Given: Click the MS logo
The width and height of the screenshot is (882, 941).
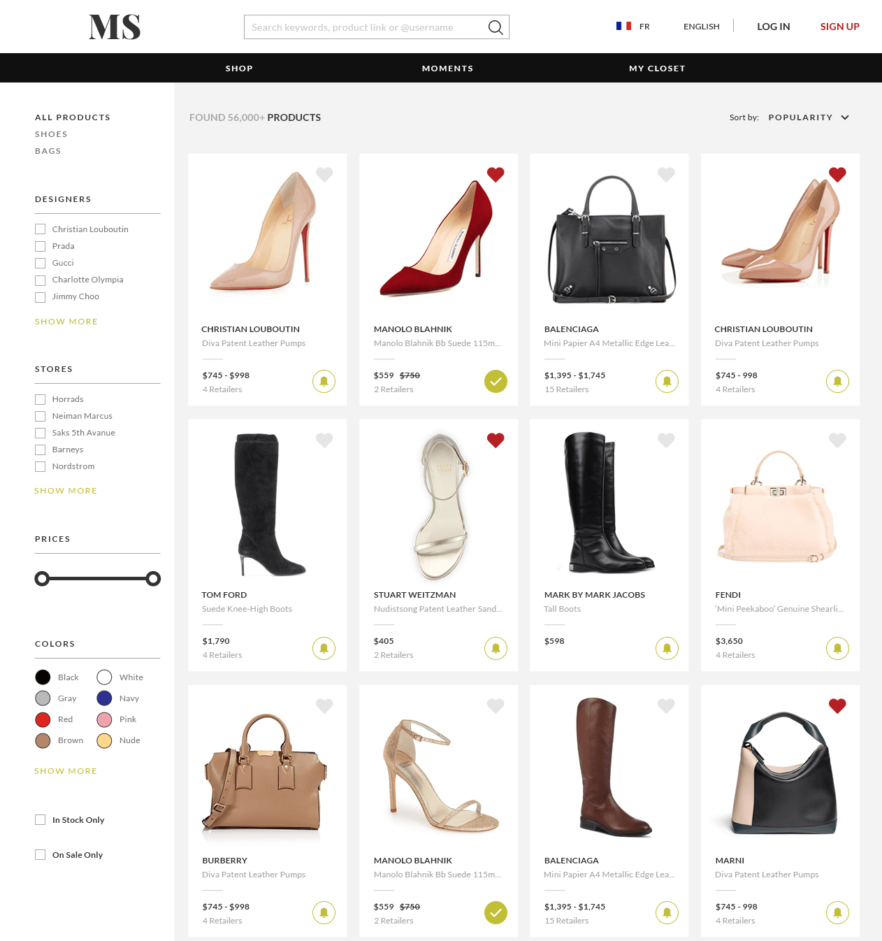Looking at the screenshot, I should (x=115, y=27).
